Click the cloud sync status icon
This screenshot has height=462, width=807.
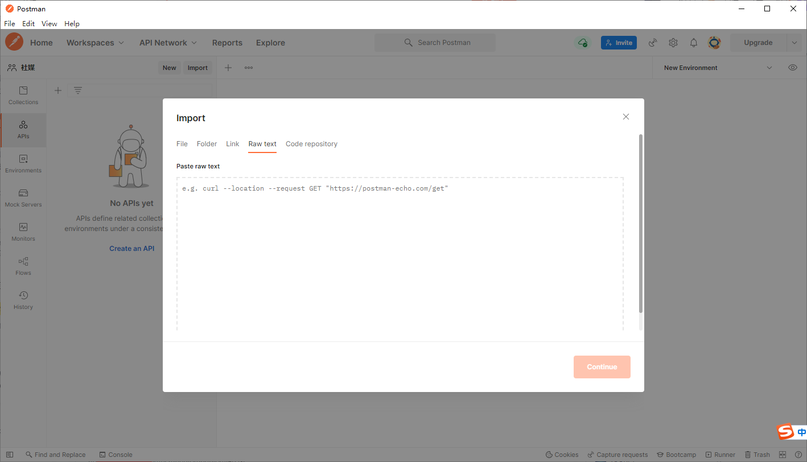[582, 43]
